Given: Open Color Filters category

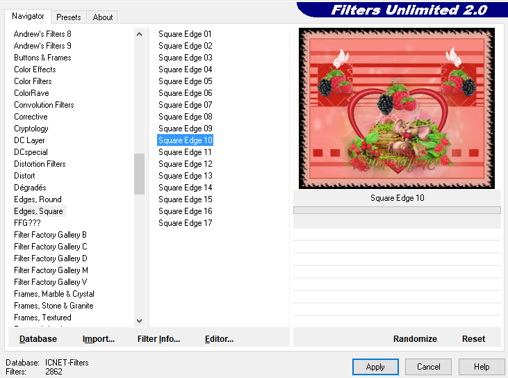Looking at the screenshot, I should click(x=33, y=81).
